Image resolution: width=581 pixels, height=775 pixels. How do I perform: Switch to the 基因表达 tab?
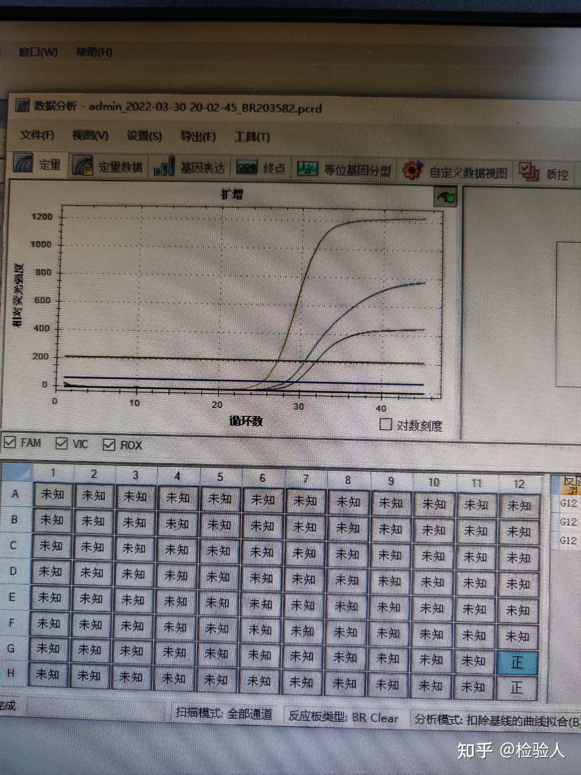point(189,168)
